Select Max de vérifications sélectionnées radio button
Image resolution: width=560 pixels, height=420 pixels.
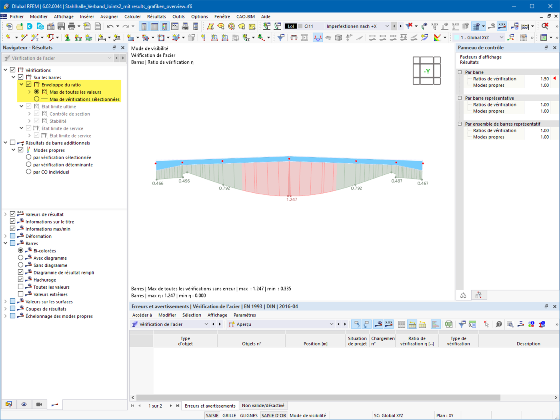pyautogui.click(x=36, y=99)
